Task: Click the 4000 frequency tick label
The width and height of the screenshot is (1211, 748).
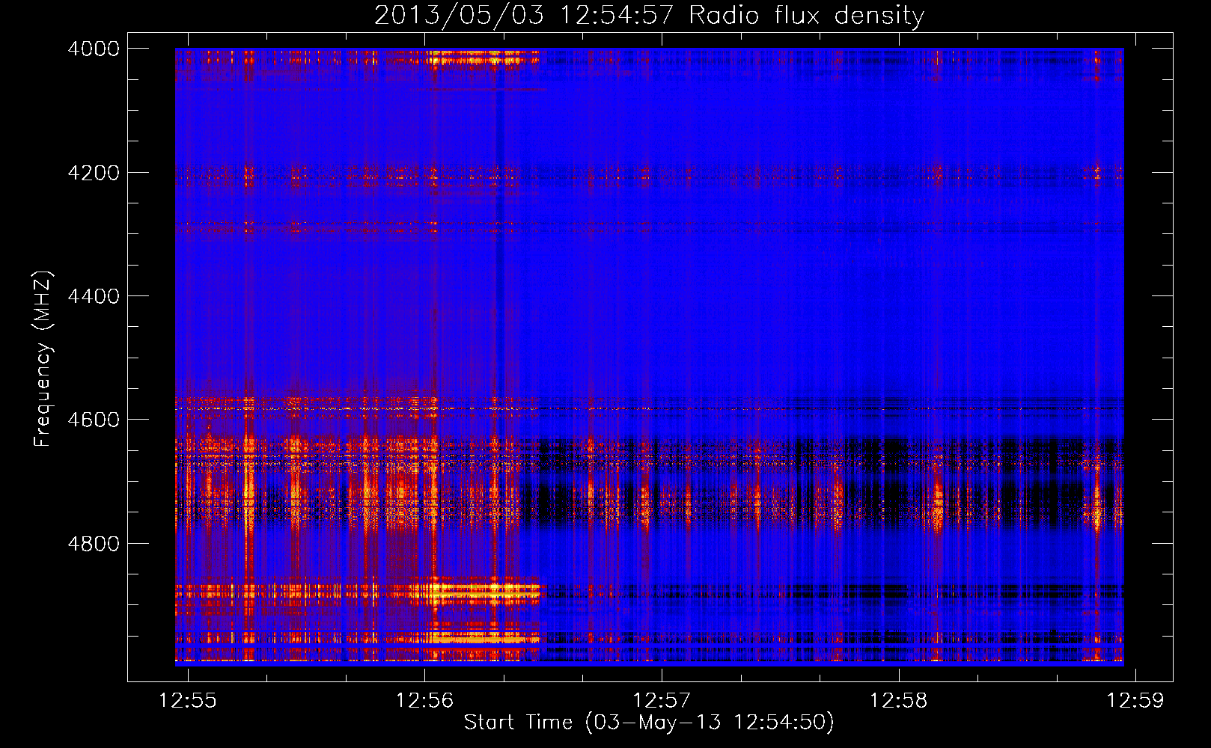Action: coord(94,49)
